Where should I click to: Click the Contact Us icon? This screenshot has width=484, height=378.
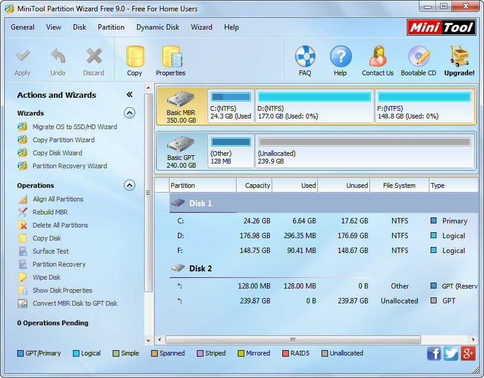[378, 56]
